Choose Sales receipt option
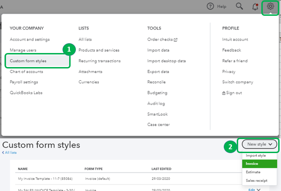The width and height of the screenshot is (281, 191). 256,180
